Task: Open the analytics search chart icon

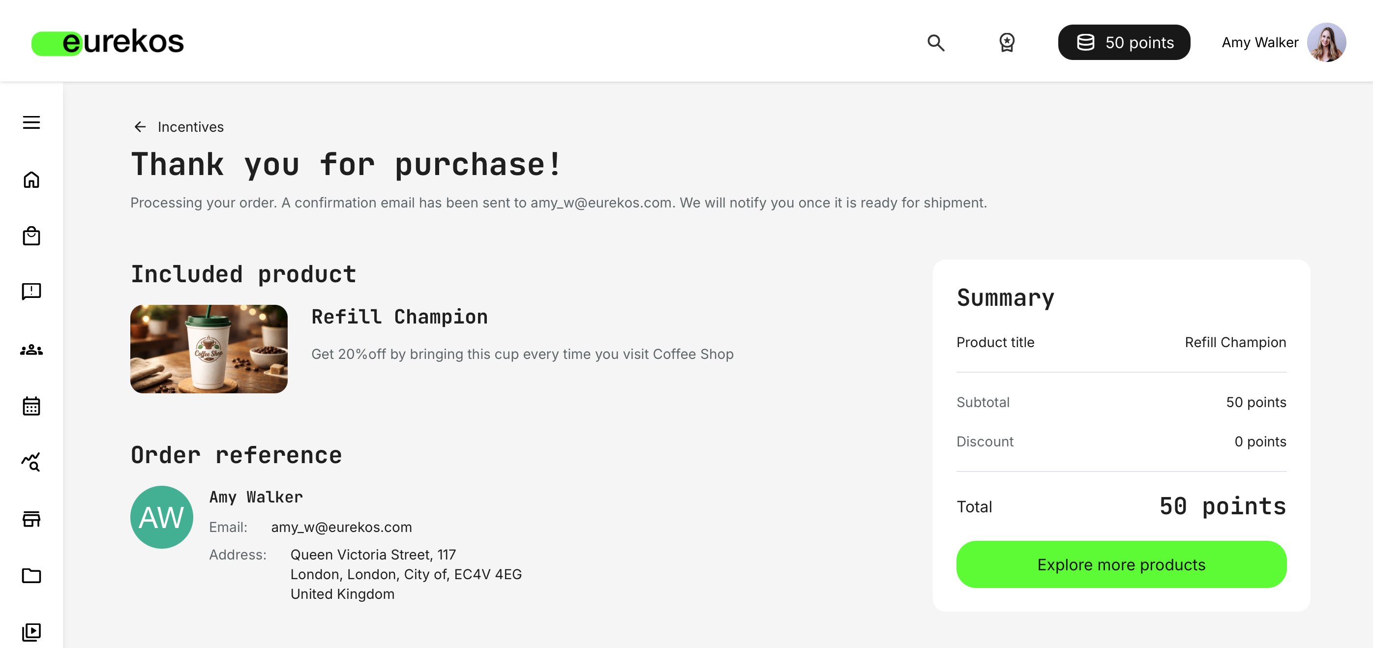Action: (x=31, y=462)
